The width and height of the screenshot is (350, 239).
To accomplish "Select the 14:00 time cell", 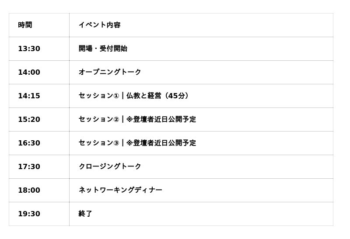I will (29, 73).
